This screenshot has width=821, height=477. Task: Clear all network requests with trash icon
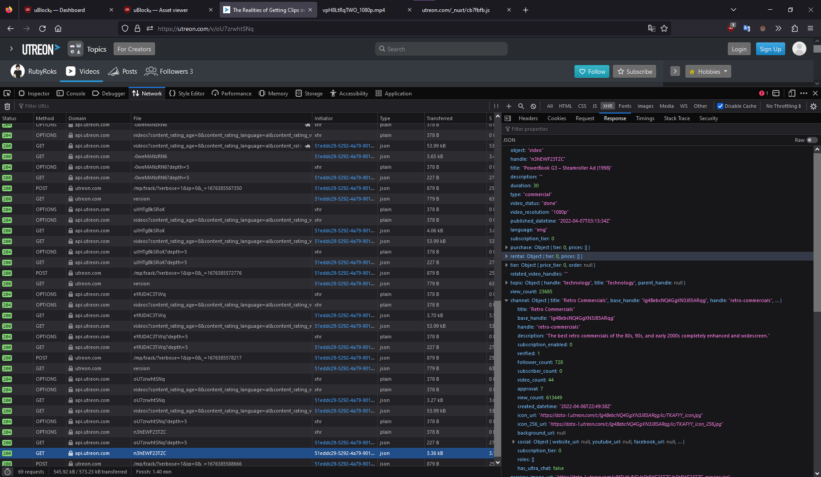(7, 106)
